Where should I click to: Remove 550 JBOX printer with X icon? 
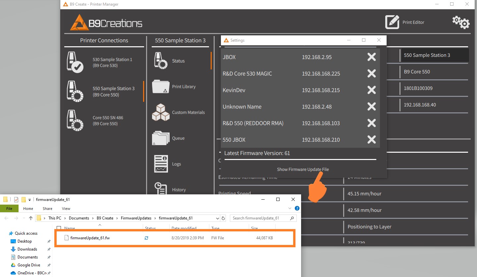coord(372,139)
